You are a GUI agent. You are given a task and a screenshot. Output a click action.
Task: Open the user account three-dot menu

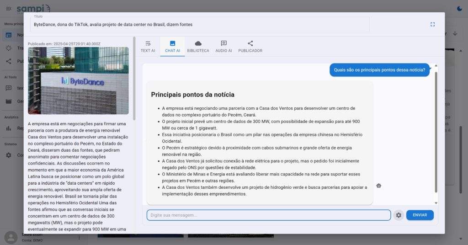coord(79,237)
